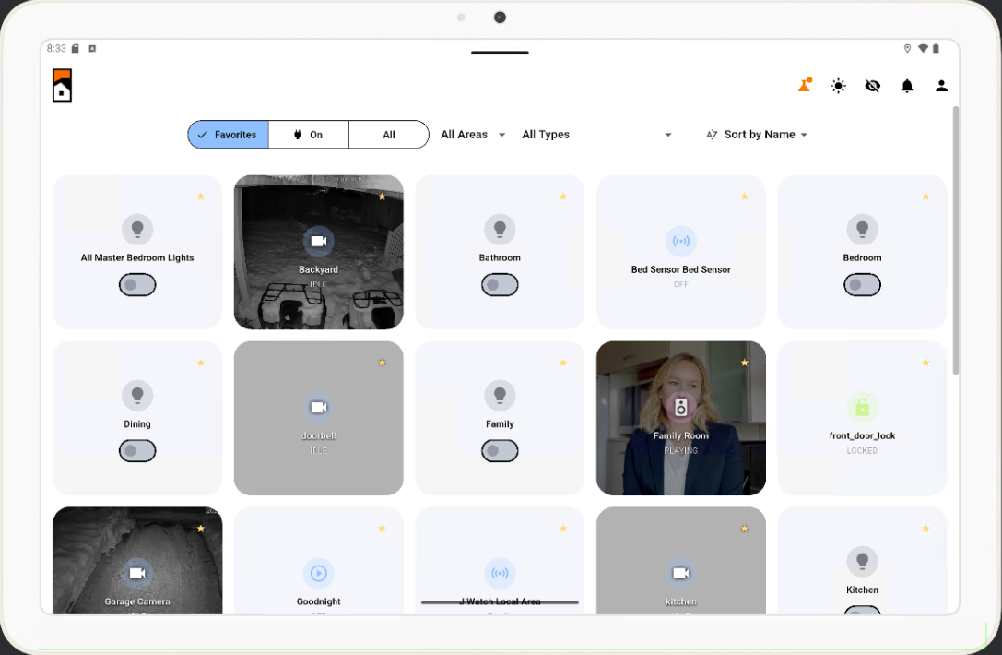Screen dimensions: 1002x655
Task: Tap the front_door_lock padlock icon
Action: coord(861,407)
